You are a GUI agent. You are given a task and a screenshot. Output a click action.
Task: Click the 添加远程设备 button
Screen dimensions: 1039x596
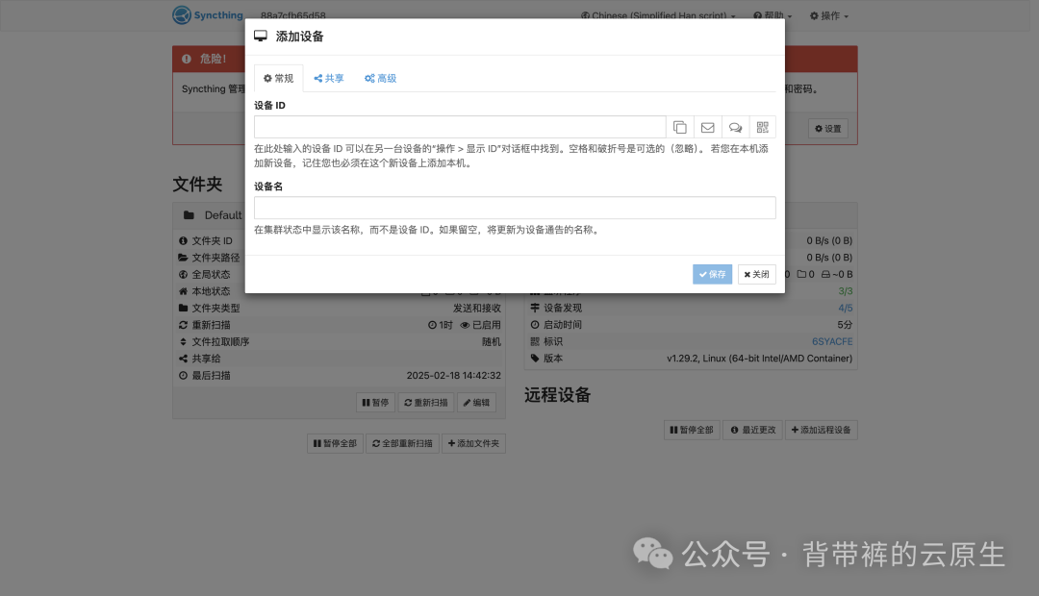coord(821,430)
